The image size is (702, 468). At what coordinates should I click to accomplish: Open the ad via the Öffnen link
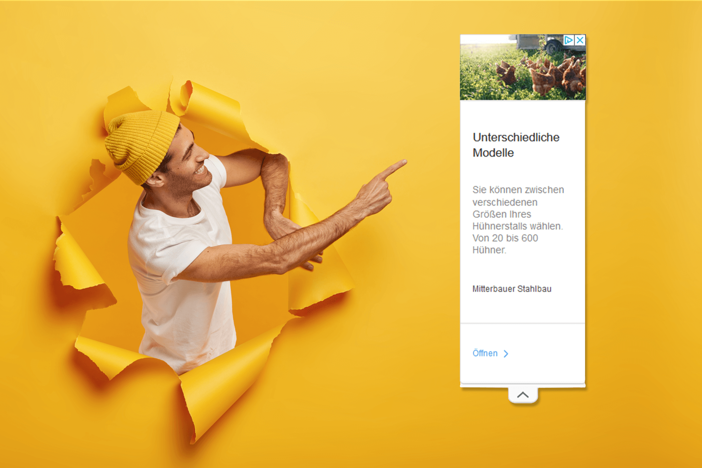coord(485,353)
